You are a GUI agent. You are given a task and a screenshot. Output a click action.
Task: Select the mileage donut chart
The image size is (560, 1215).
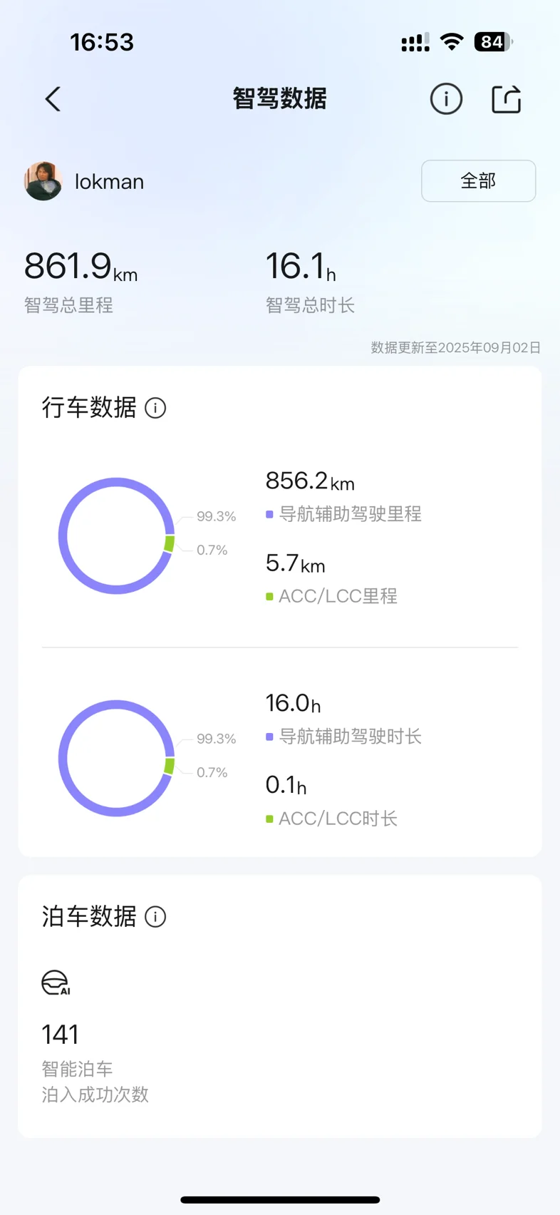[116, 535]
